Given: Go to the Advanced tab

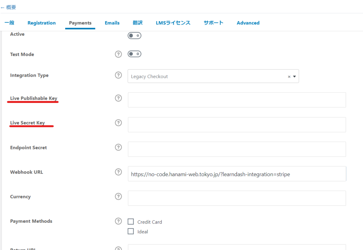Looking at the screenshot, I should 248,23.
